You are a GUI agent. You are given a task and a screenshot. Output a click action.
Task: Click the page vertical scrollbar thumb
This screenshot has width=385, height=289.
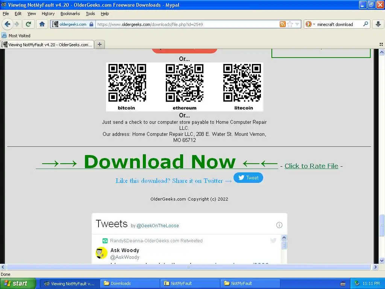[x=382, y=225]
